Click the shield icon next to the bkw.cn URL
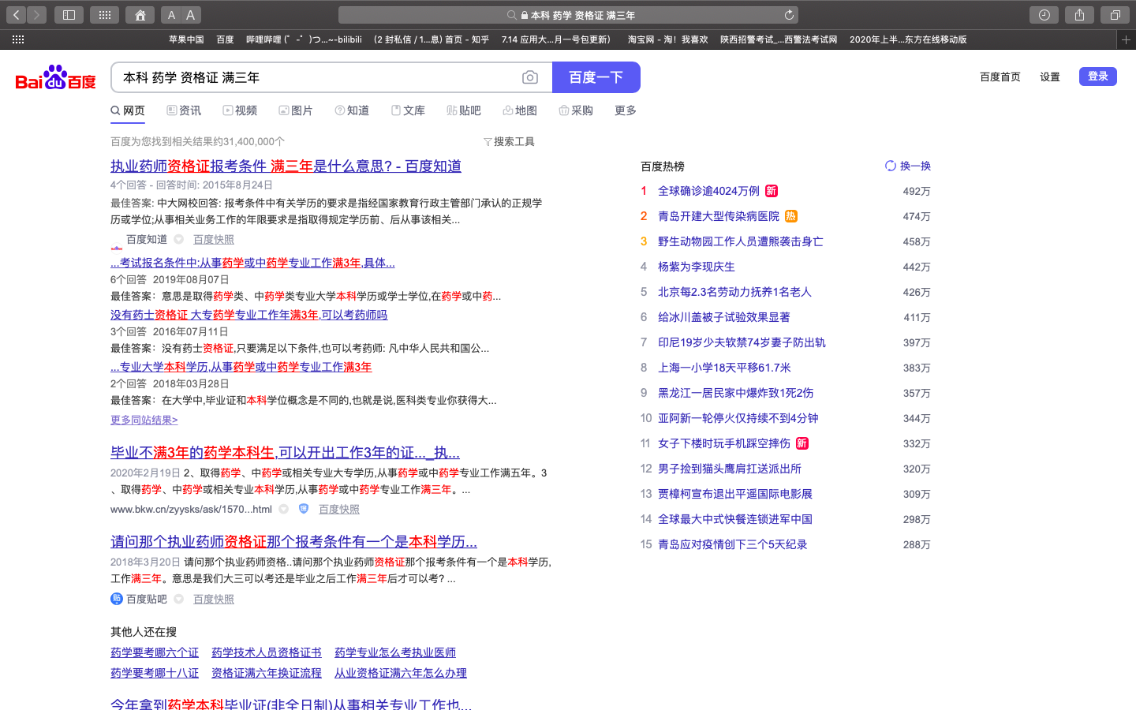1136x710 pixels. (x=304, y=510)
